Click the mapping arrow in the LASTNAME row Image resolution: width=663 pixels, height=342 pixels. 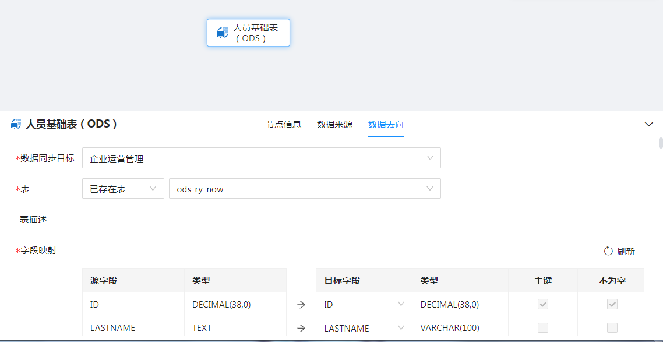(x=301, y=328)
